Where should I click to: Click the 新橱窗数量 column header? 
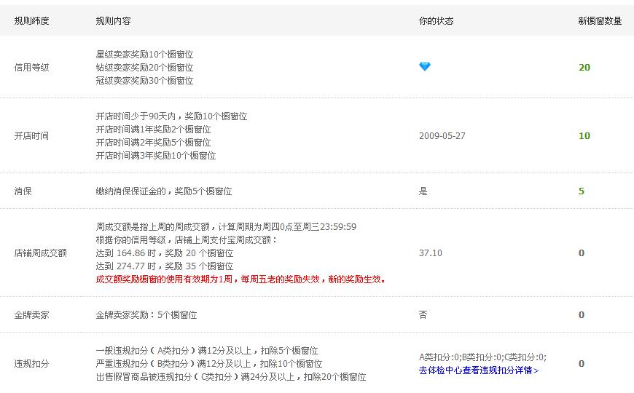pos(600,21)
